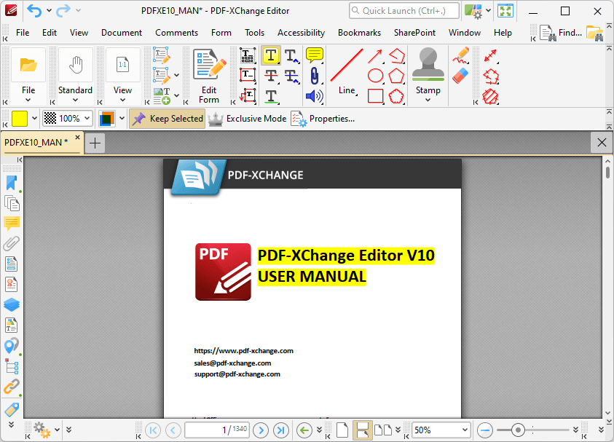Open the Bookmarks panel in the sidebar
614x442 pixels.
tap(12, 183)
